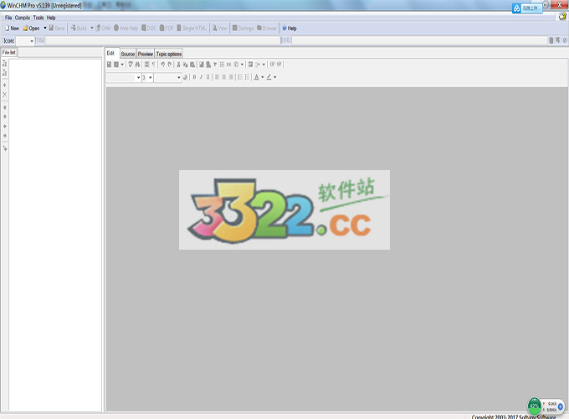
Task: Click the redo icon in editor toolbar
Action: [x=170, y=65]
